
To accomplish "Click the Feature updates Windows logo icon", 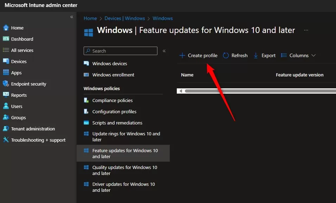I will coord(86,150).
